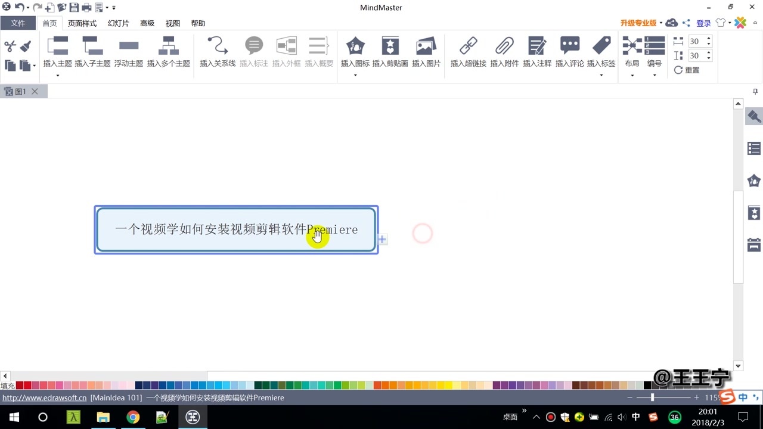Open the task calendar panel in right sidebar
Screen dimensions: 763x429
[x=754, y=245]
